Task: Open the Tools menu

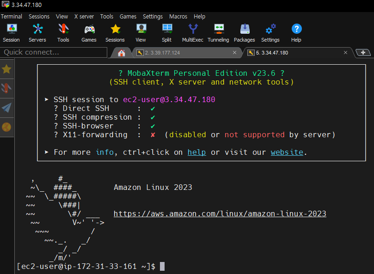Action: (x=107, y=17)
